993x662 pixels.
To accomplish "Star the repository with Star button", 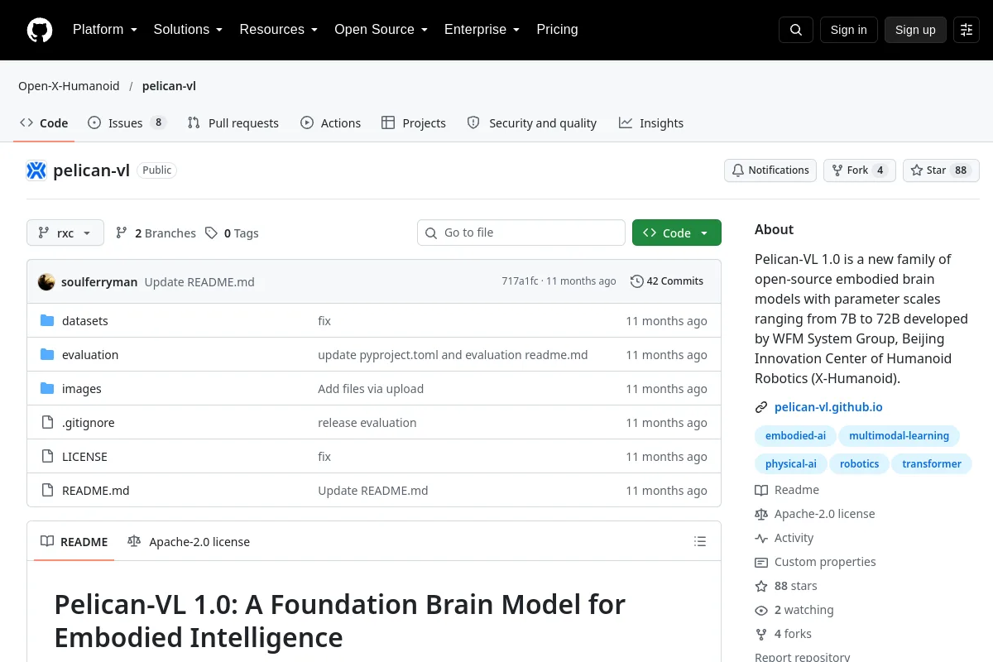I will (941, 170).
